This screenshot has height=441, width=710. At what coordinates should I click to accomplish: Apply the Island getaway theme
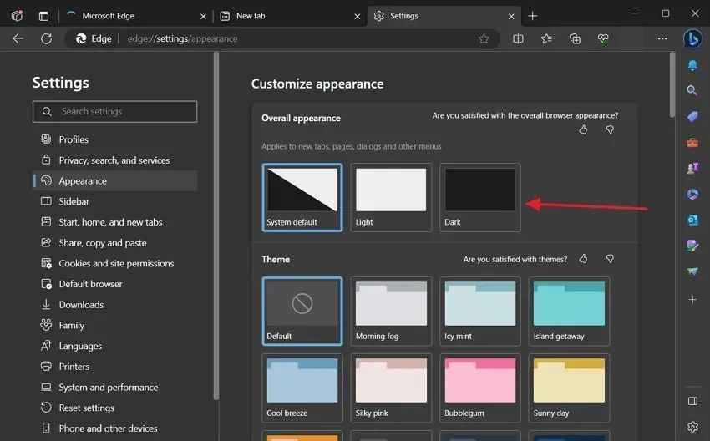pyautogui.click(x=569, y=311)
